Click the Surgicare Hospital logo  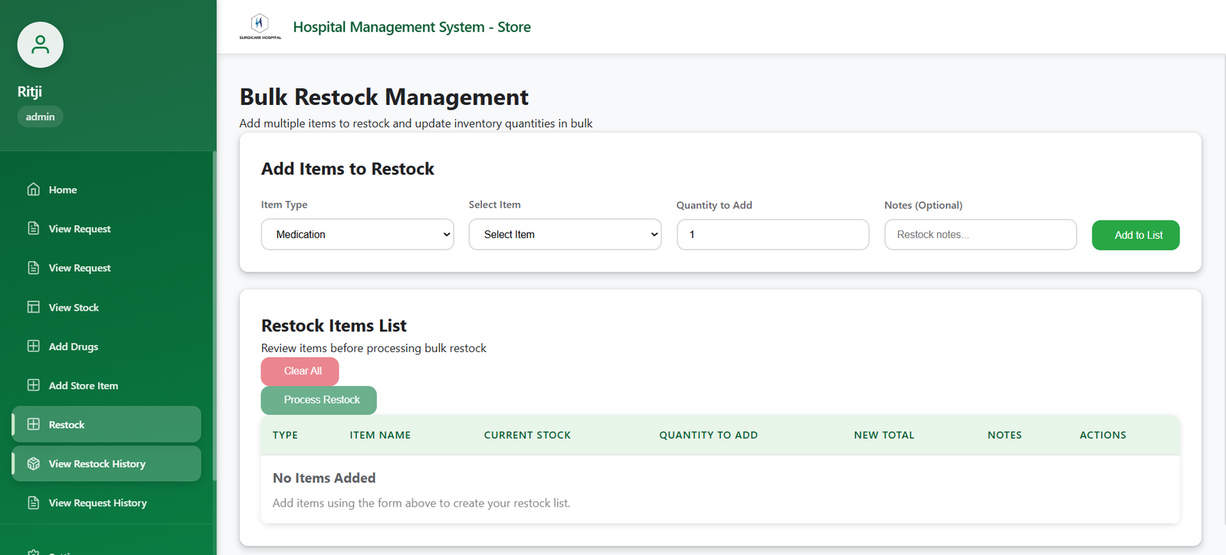click(260, 25)
